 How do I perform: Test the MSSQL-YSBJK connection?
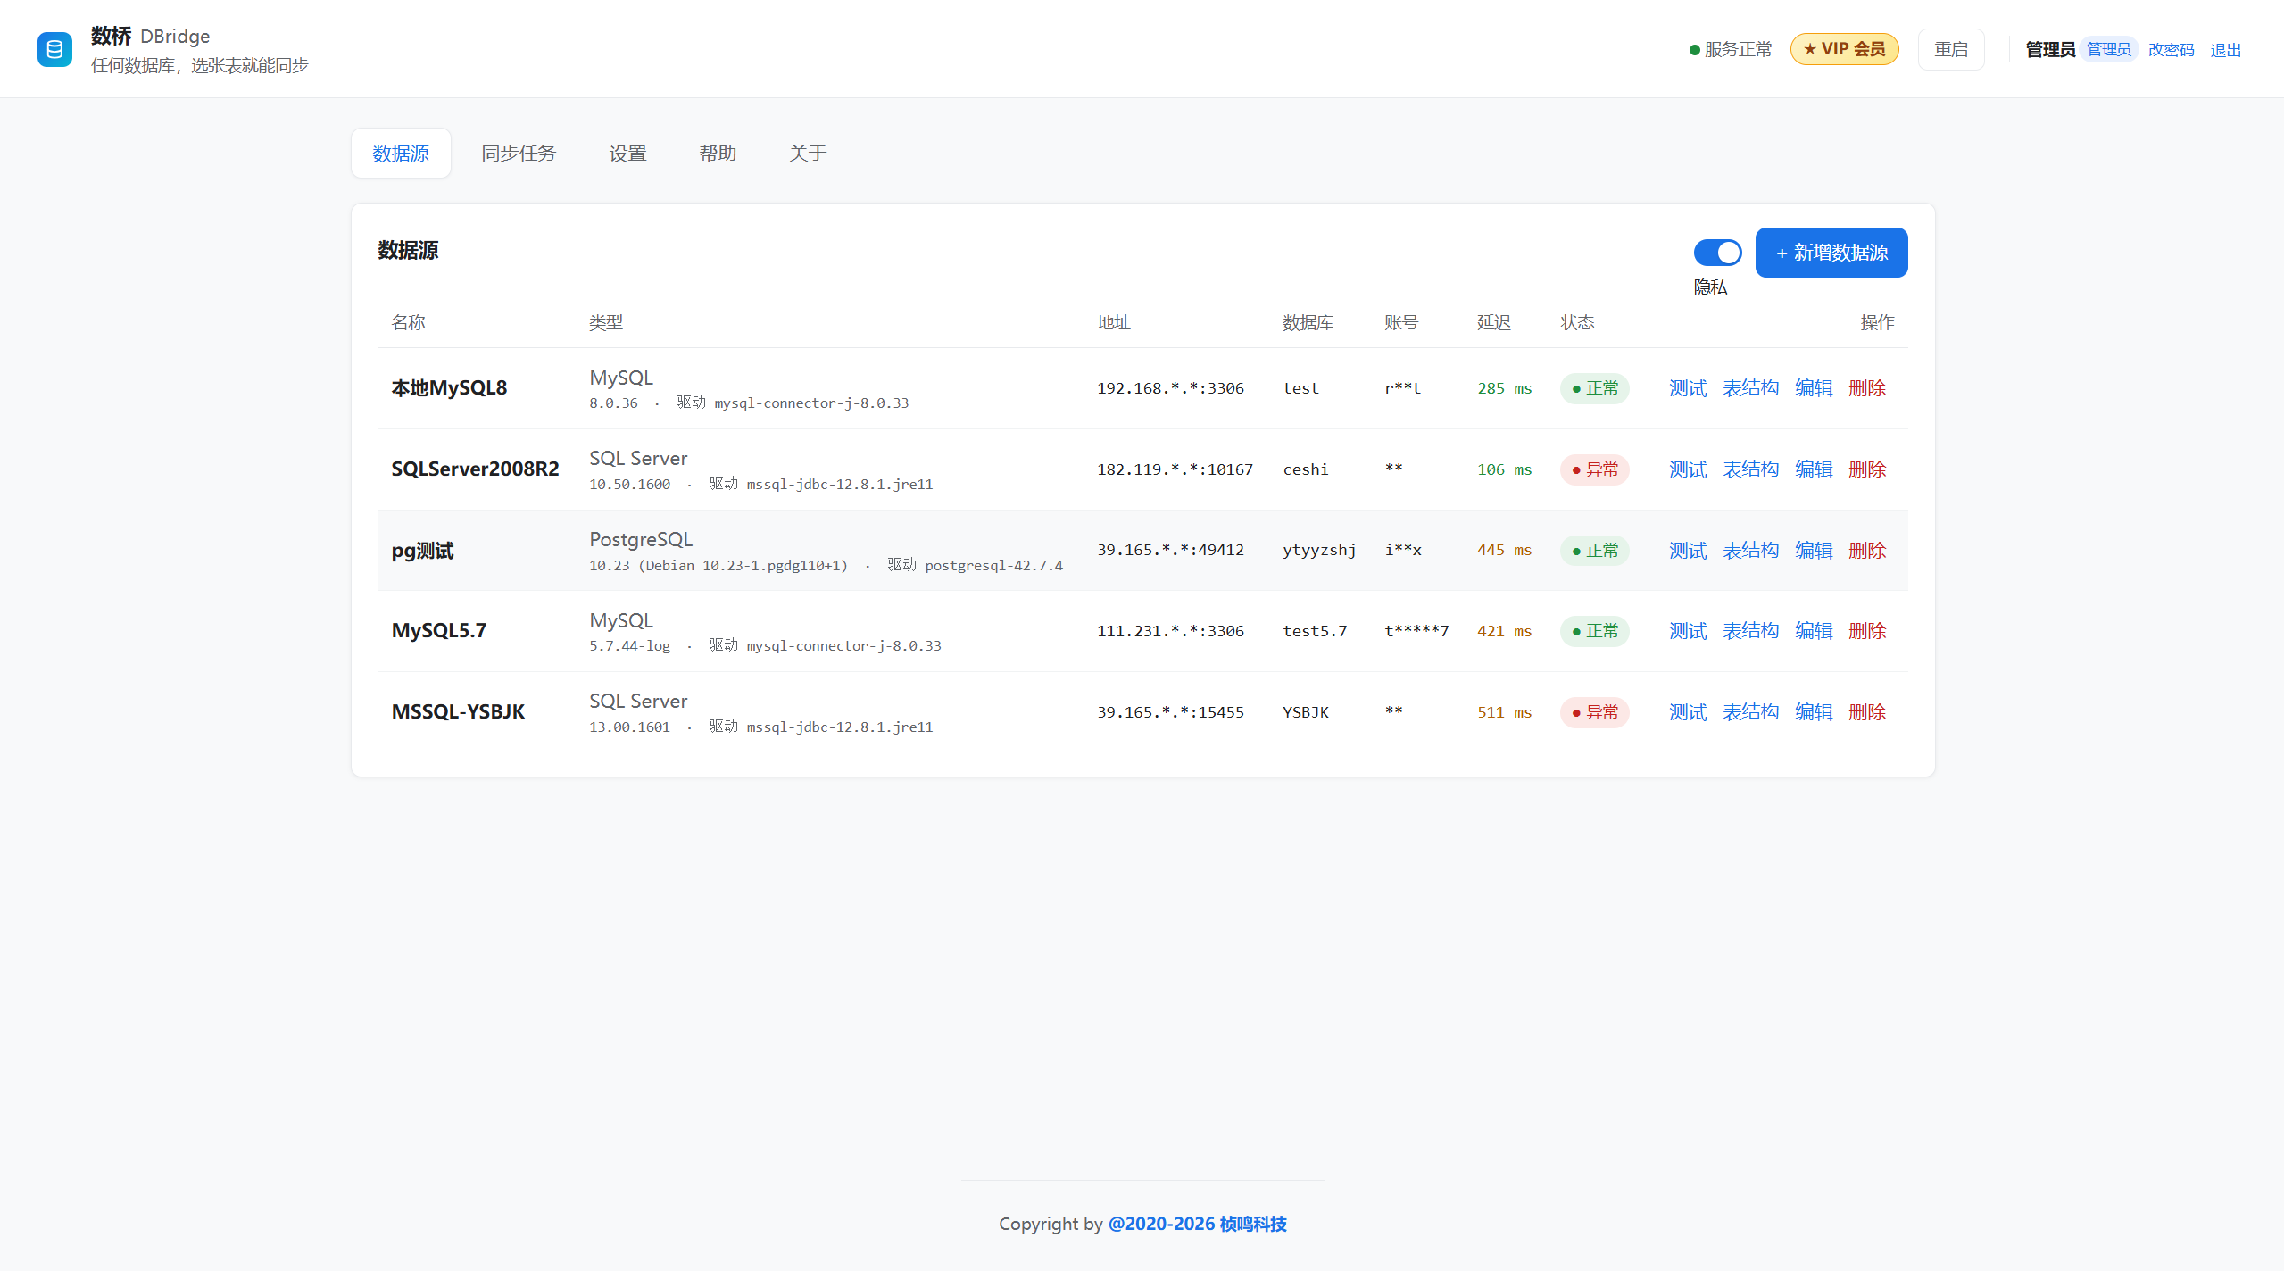point(1688,712)
